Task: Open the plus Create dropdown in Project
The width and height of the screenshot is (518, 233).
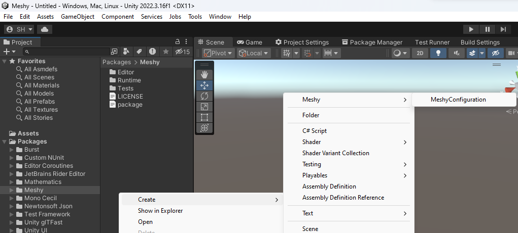Action: [x=9, y=52]
